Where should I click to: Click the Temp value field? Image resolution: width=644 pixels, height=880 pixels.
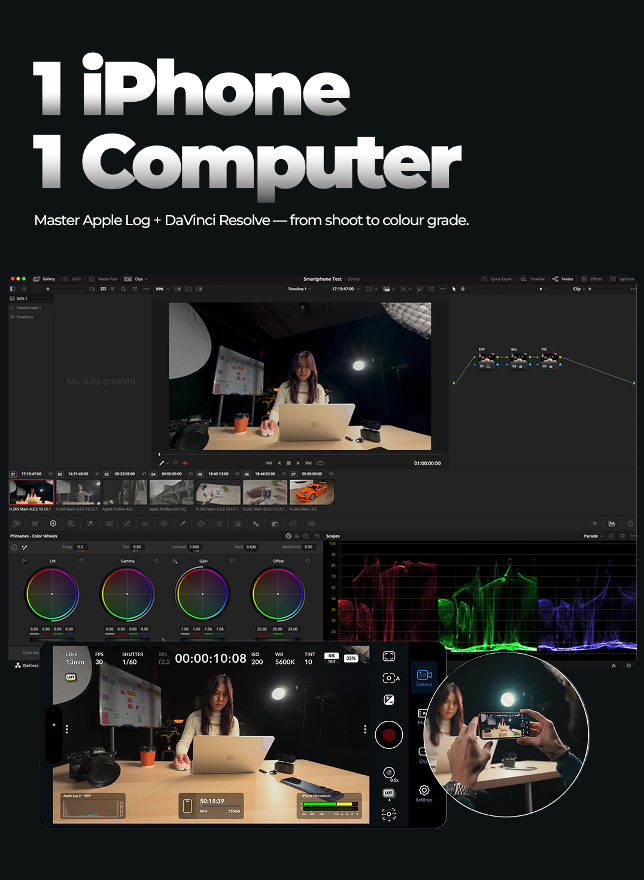point(80,547)
